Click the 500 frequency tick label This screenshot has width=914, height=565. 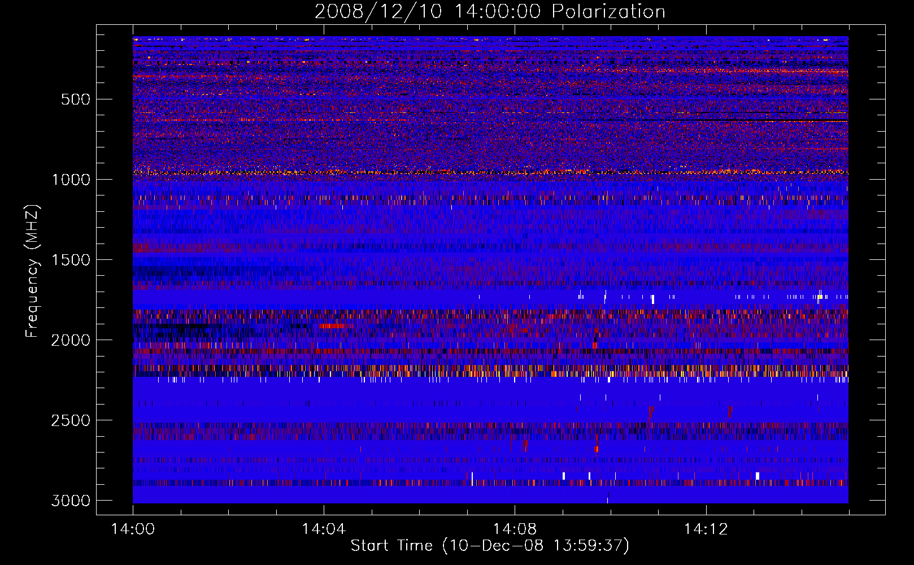click(x=76, y=99)
